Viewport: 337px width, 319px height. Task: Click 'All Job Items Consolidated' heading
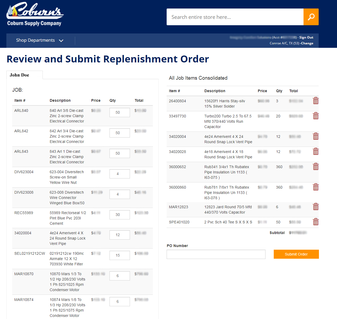(x=198, y=78)
